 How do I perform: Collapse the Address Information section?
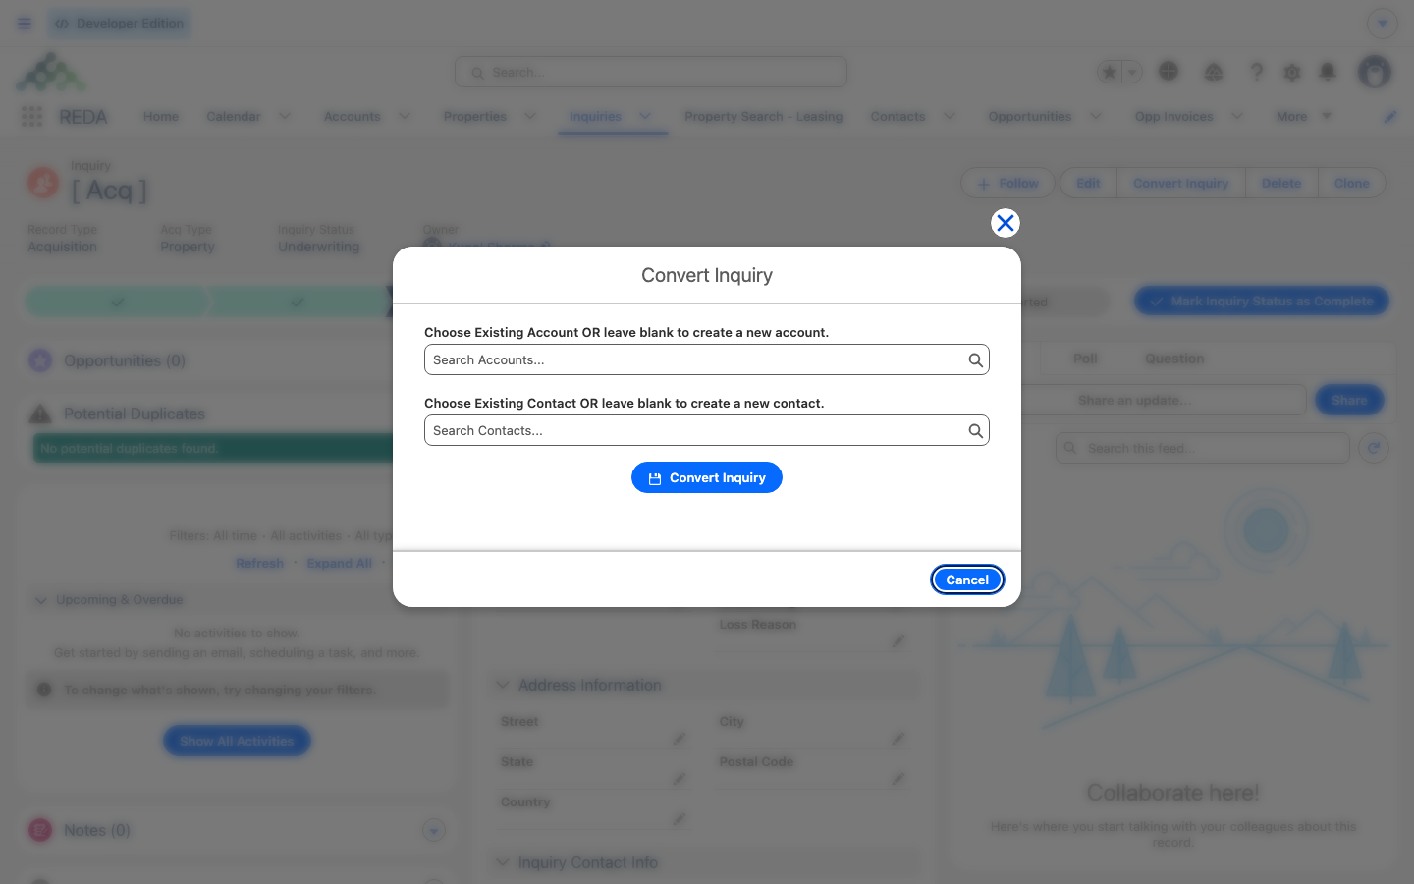503,686
